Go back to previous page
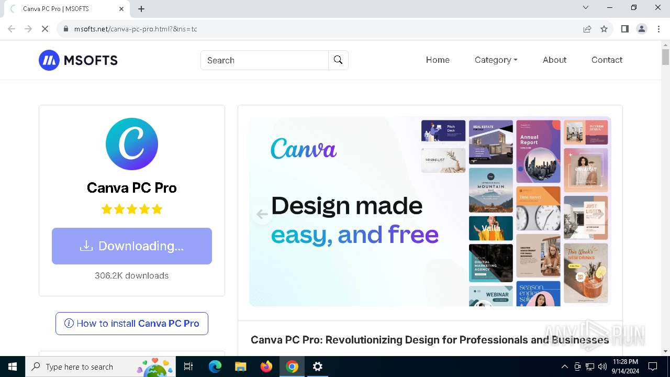This screenshot has width=670, height=377. [12, 29]
